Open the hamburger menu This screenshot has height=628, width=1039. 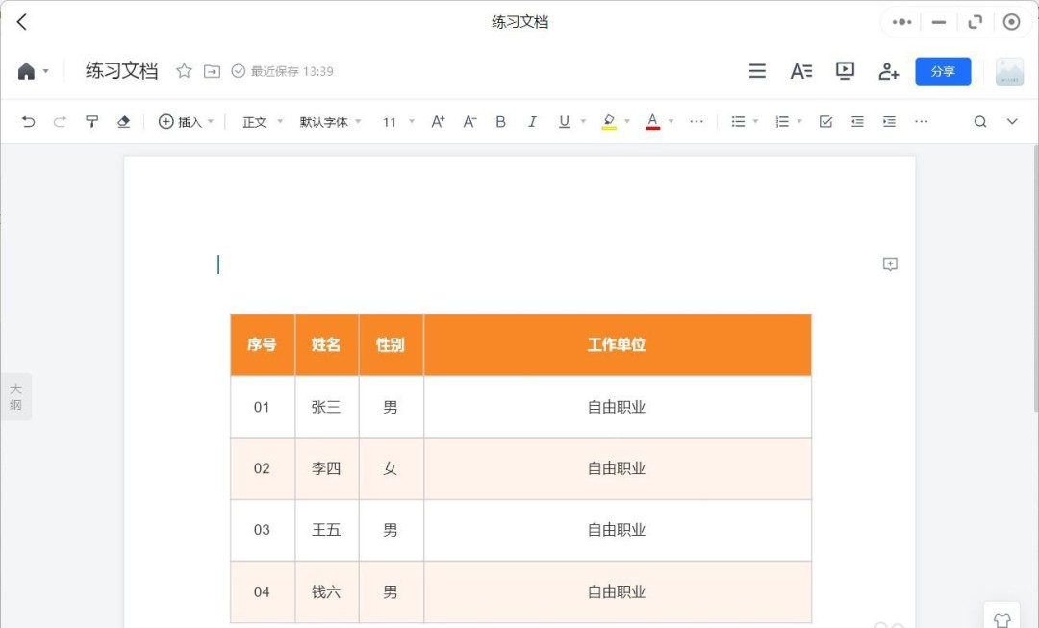click(757, 70)
